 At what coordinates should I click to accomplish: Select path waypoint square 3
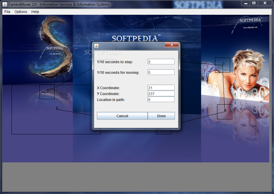[x=222, y=65]
